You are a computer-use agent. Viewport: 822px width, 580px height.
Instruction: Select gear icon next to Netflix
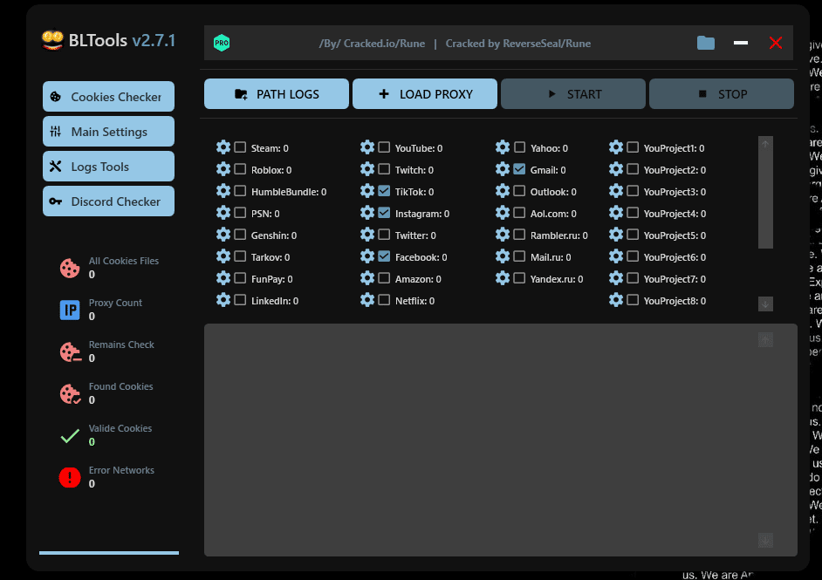click(x=367, y=300)
